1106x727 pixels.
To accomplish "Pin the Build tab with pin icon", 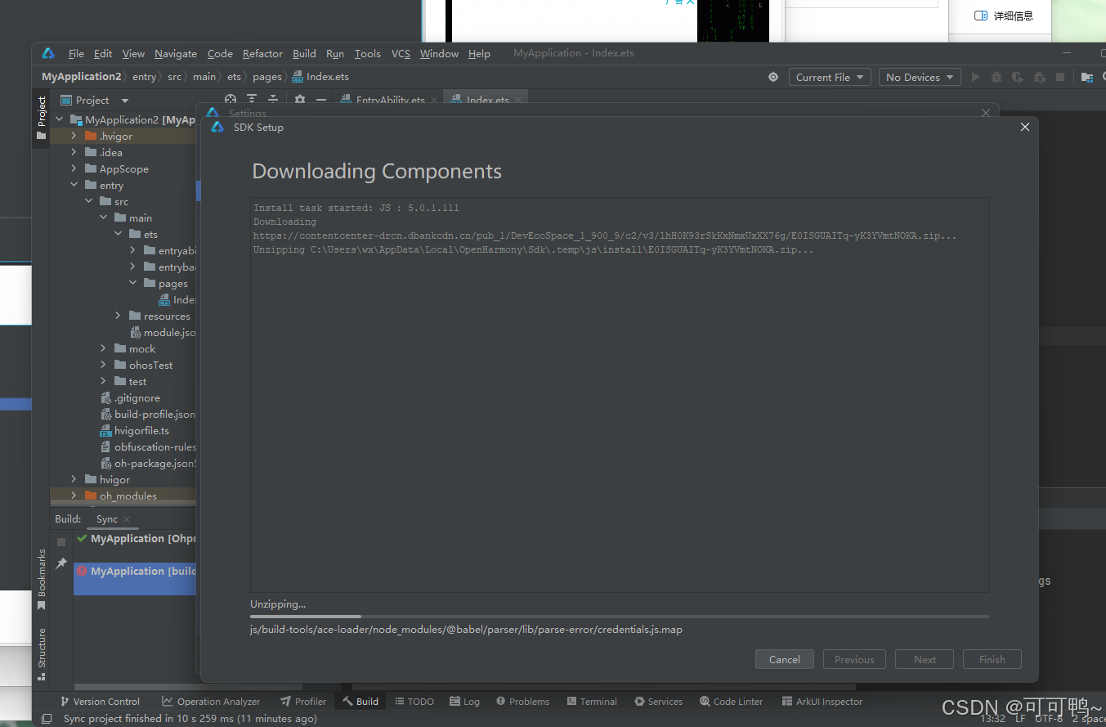I will click(x=61, y=563).
